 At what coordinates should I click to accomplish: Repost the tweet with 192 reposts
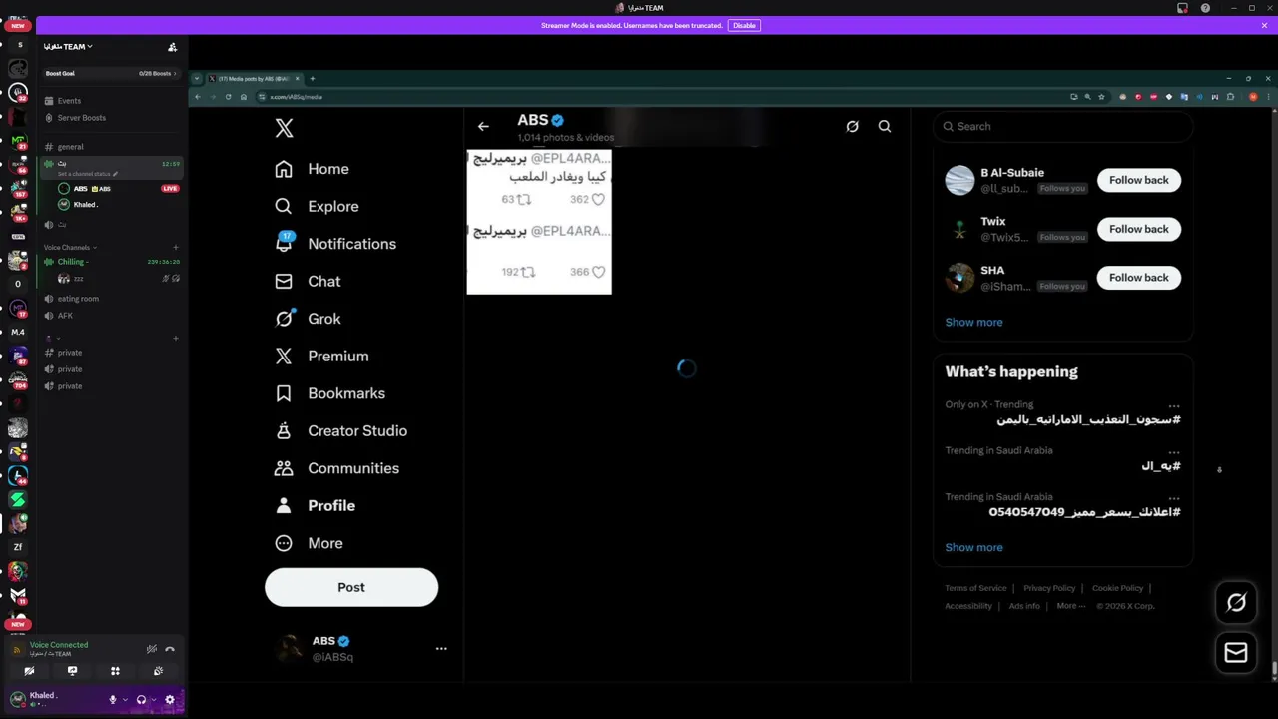tap(528, 272)
